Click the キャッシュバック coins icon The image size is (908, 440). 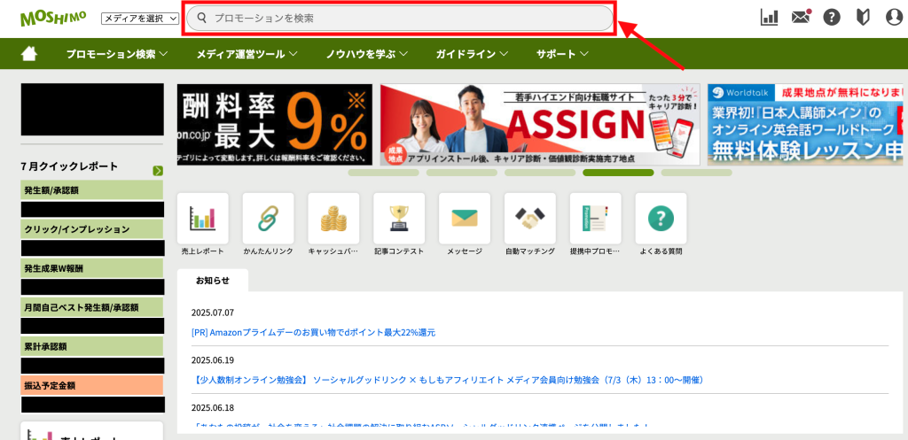[333, 218]
